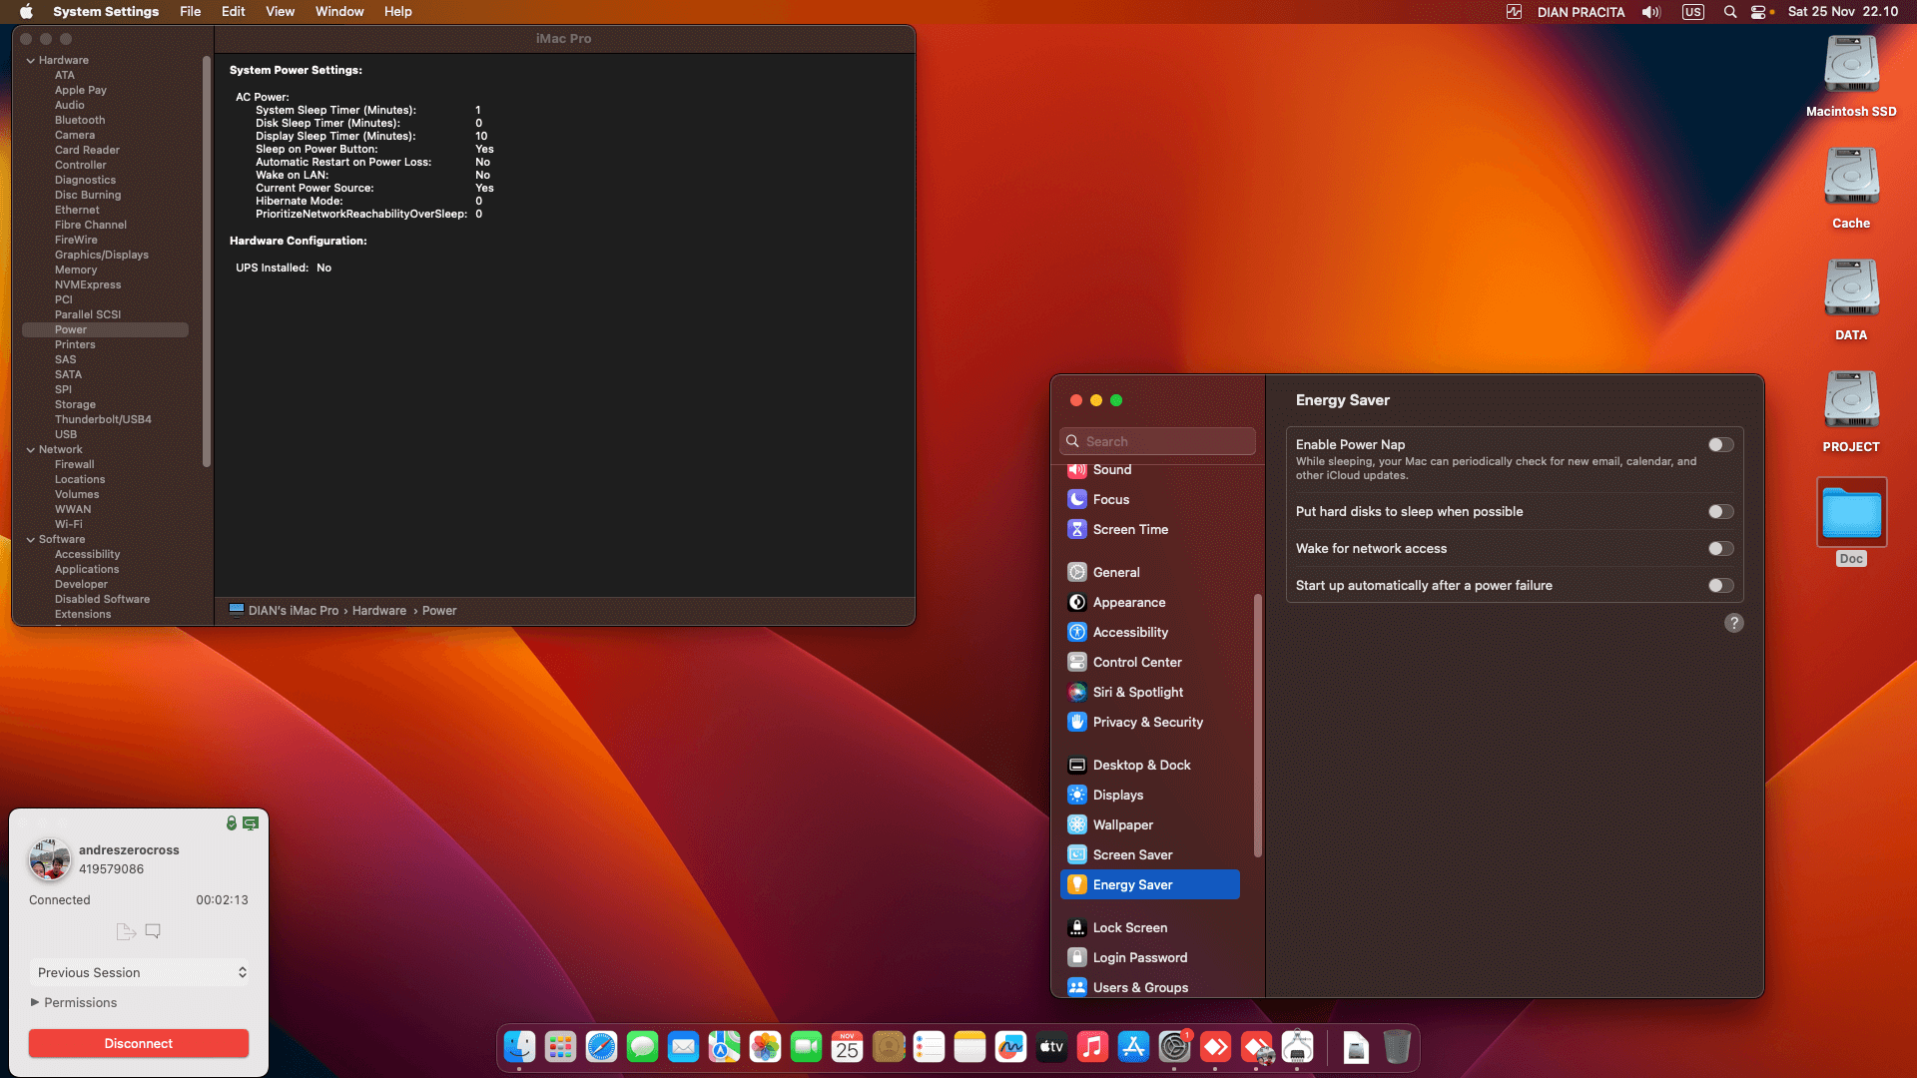Click the System Information sidebar scrollbar
The image size is (1917, 1078).
[x=207, y=262]
